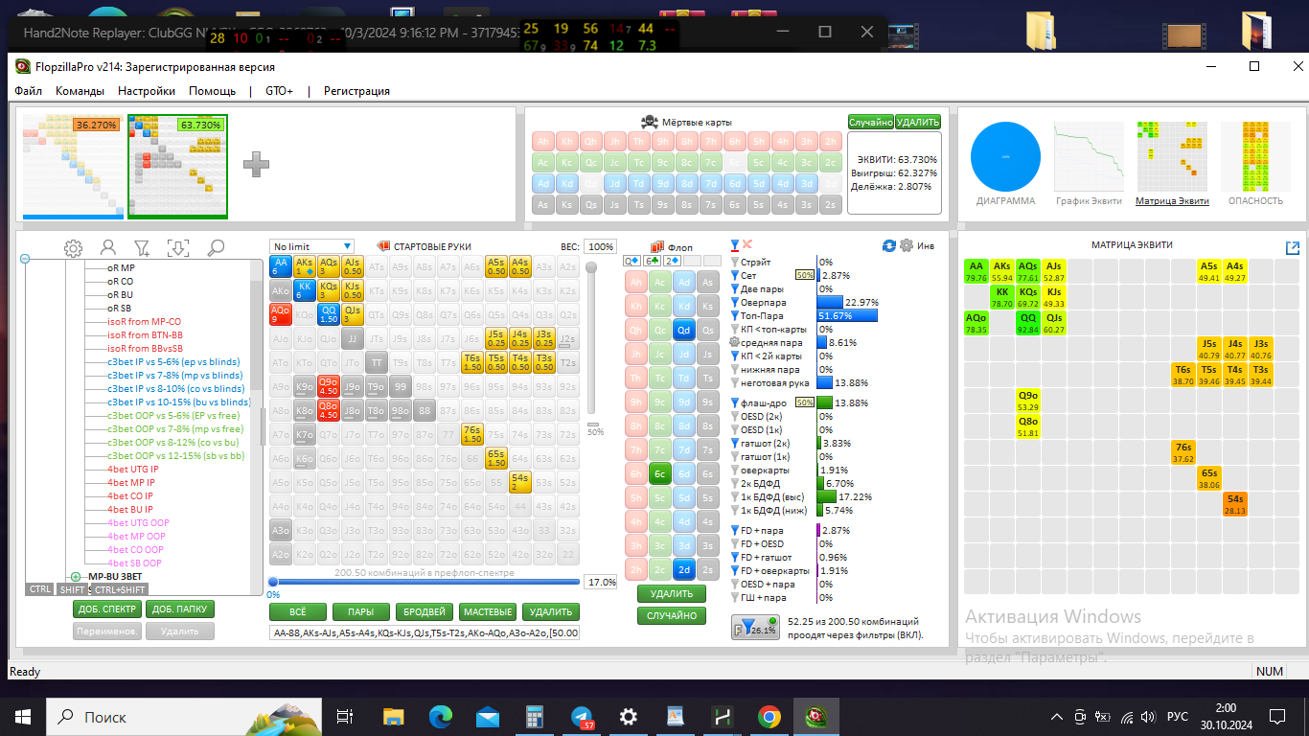The height and width of the screenshot is (736, 1309).
Task: Toggle the гатшот (2к) filter funnel
Action: coord(735,443)
